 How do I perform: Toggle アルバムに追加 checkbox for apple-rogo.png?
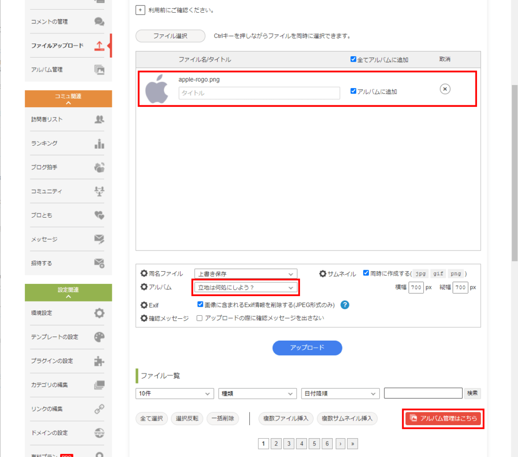[353, 91]
